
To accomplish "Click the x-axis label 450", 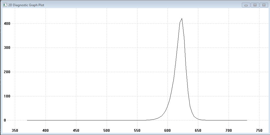I will pos(76,130).
